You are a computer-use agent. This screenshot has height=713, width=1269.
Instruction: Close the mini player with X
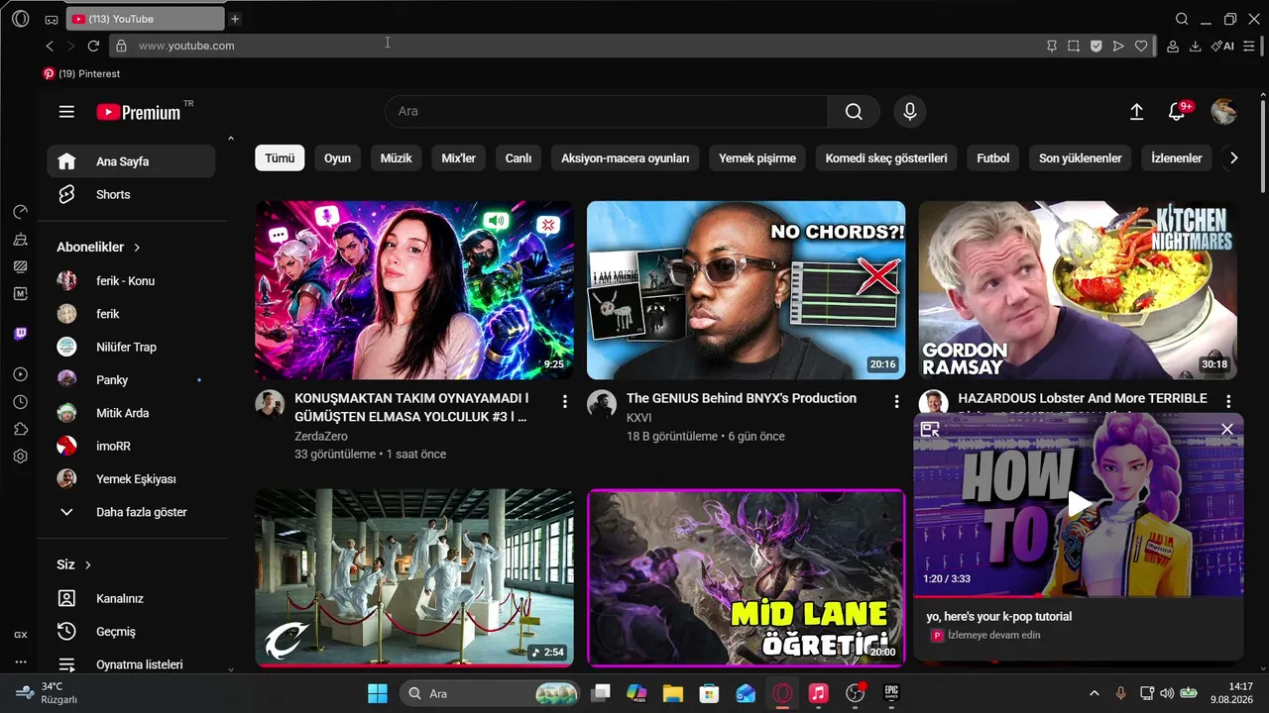click(1227, 429)
